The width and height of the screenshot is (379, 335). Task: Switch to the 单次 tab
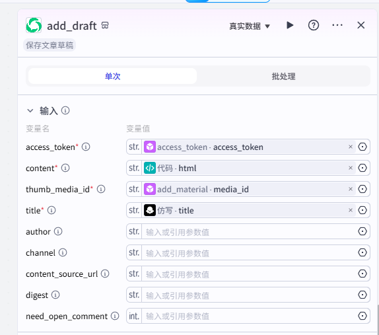click(112, 76)
